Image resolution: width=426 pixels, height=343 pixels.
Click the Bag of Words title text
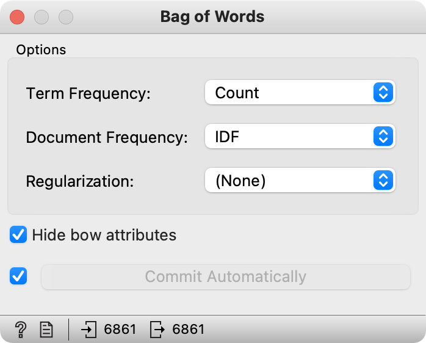click(212, 16)
